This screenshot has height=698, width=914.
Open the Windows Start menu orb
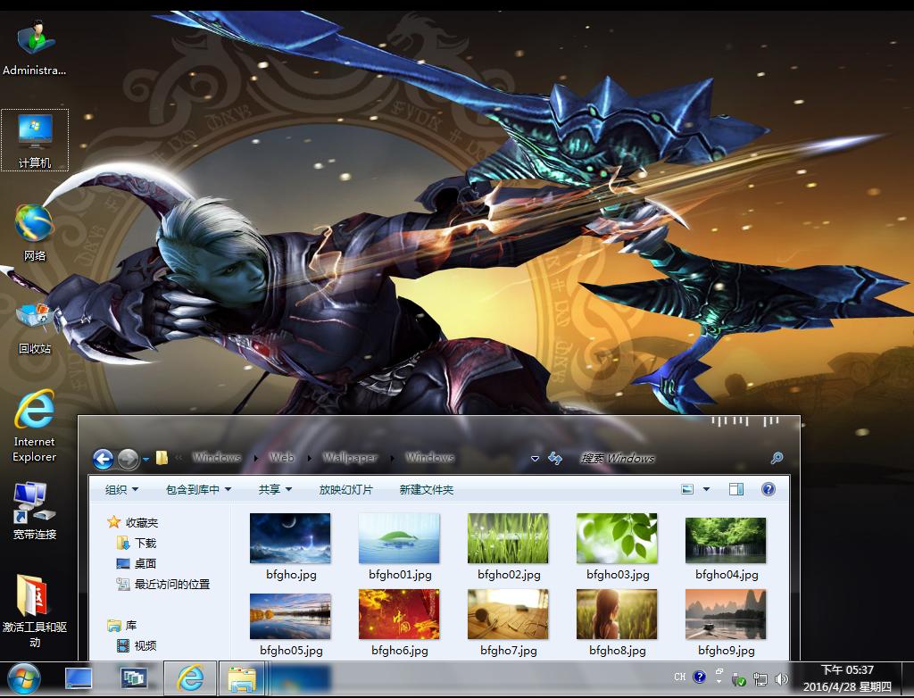24,679
